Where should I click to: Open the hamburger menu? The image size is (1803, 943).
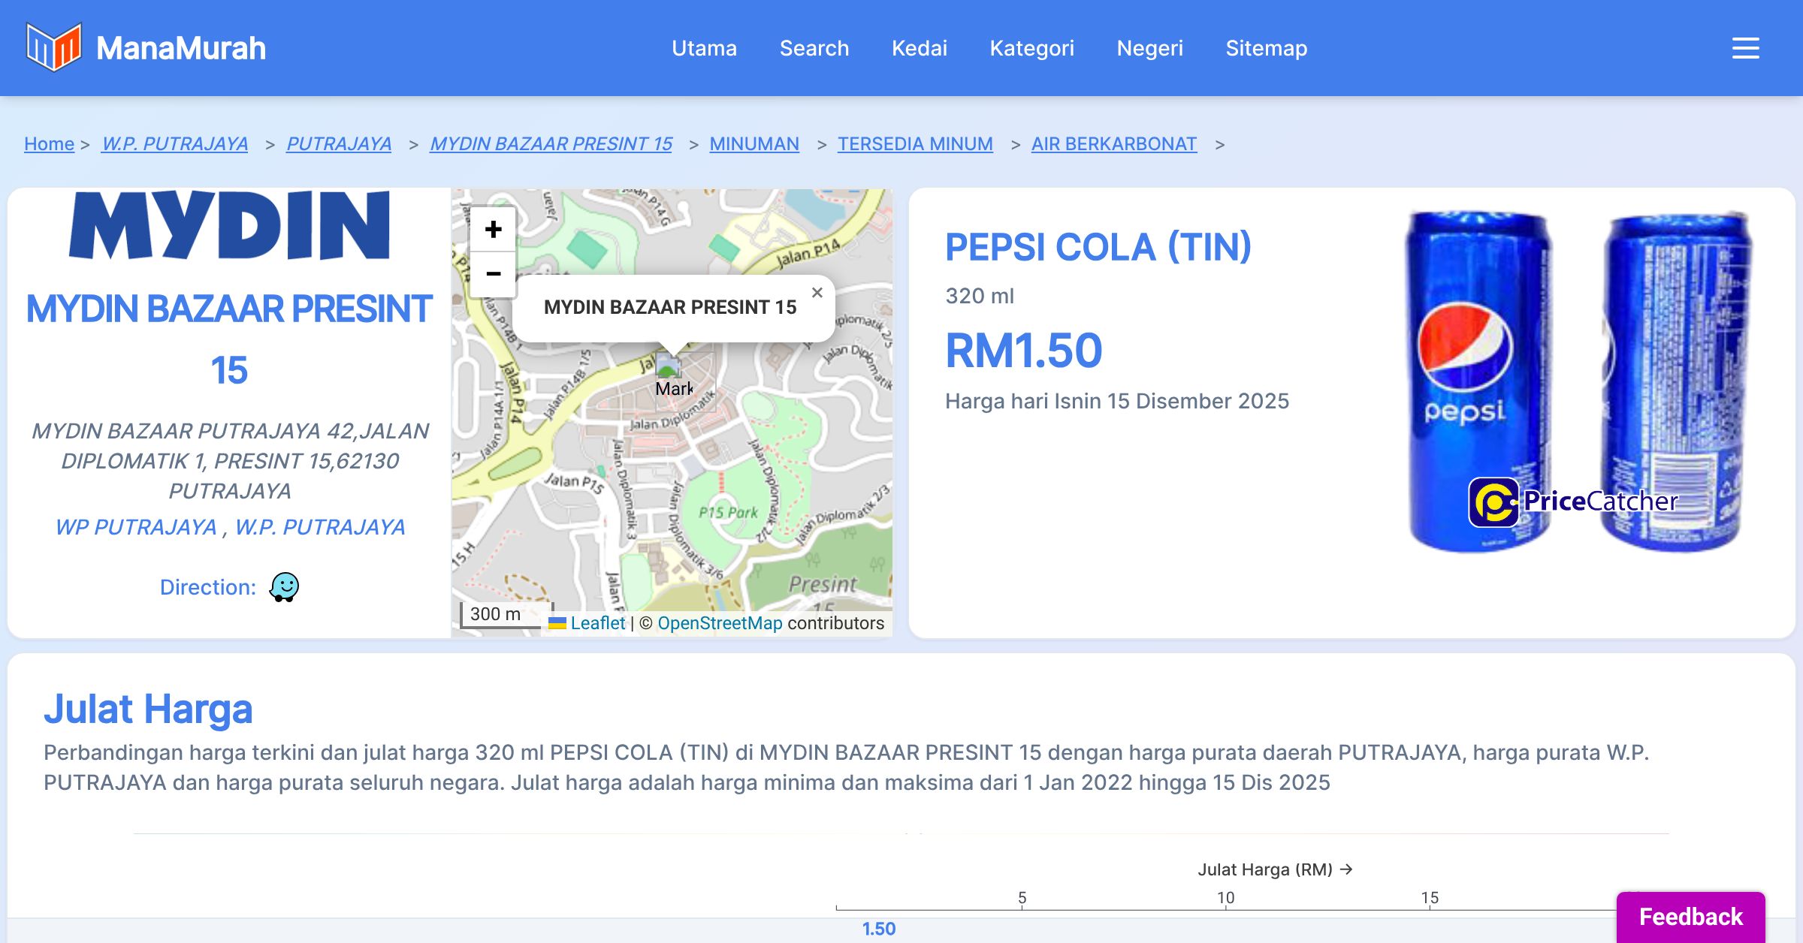(1745, 48)
